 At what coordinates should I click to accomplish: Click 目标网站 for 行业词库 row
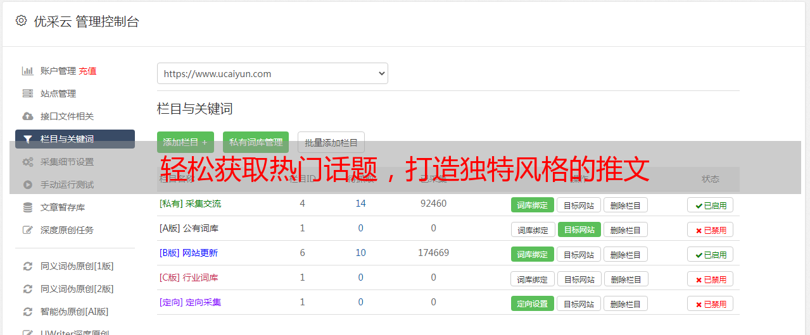[x=579, y=279]
